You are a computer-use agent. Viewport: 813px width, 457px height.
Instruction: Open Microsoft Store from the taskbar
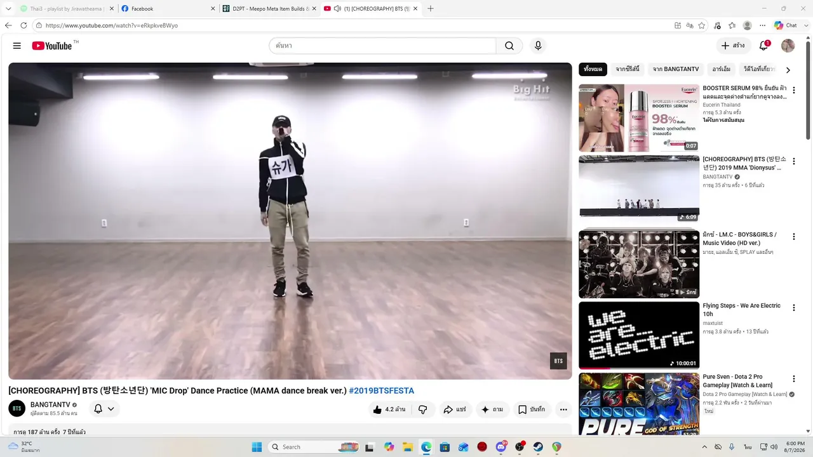(x=445, y=447)
